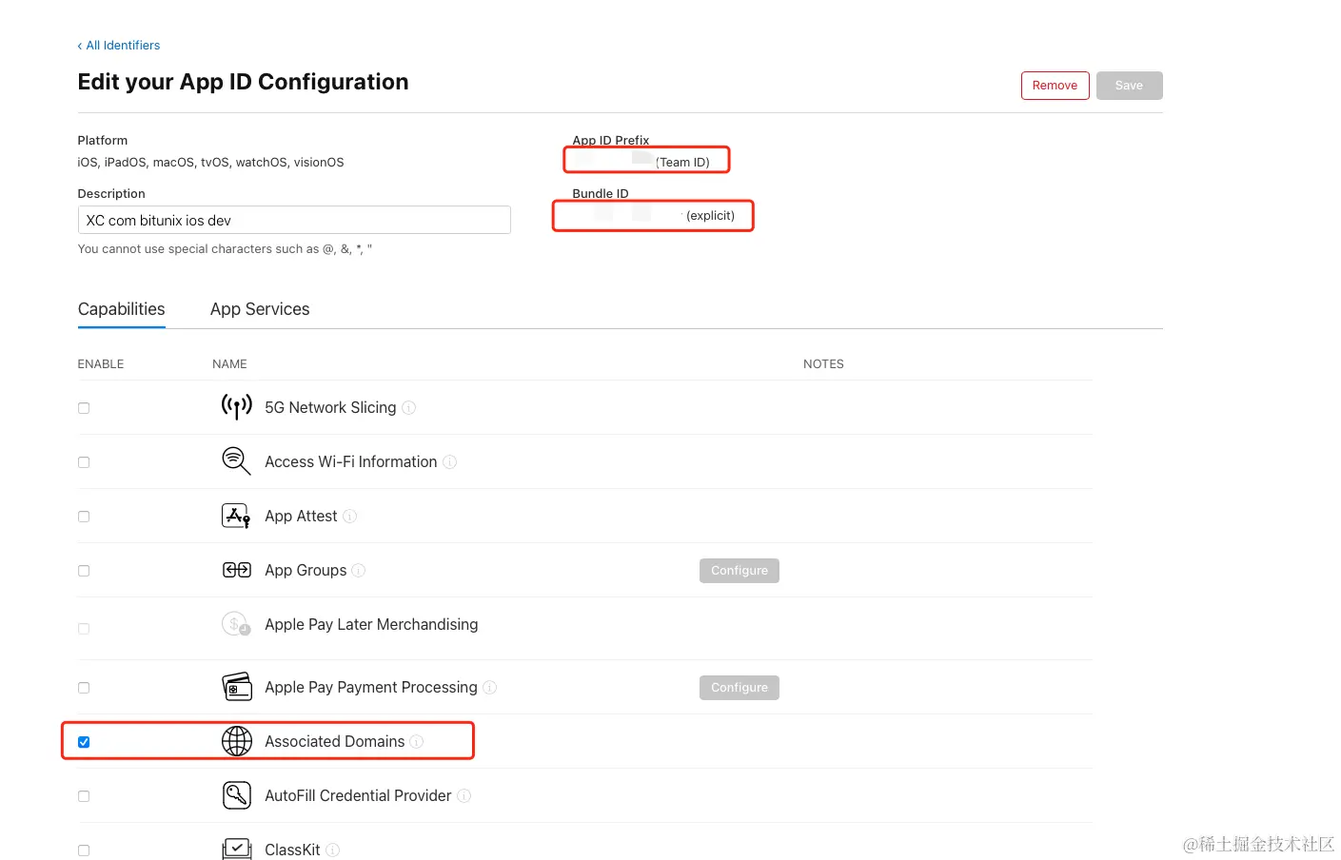
Task: Show info tooltip for Associated Domains
Action: pos(417,741)
